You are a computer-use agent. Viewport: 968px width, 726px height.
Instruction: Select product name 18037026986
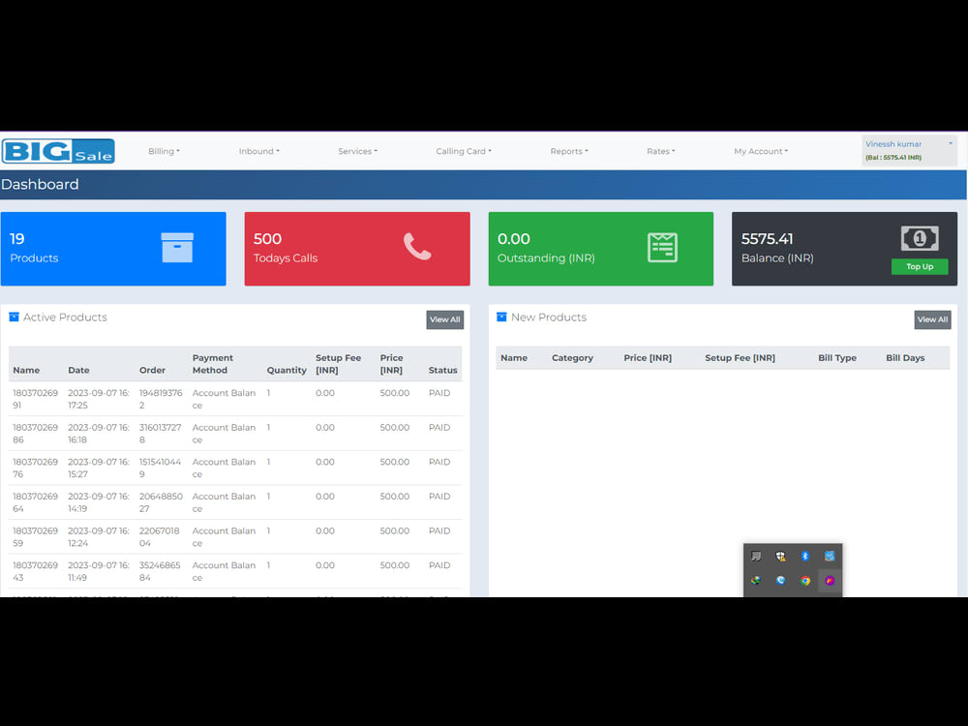[35, 434]
